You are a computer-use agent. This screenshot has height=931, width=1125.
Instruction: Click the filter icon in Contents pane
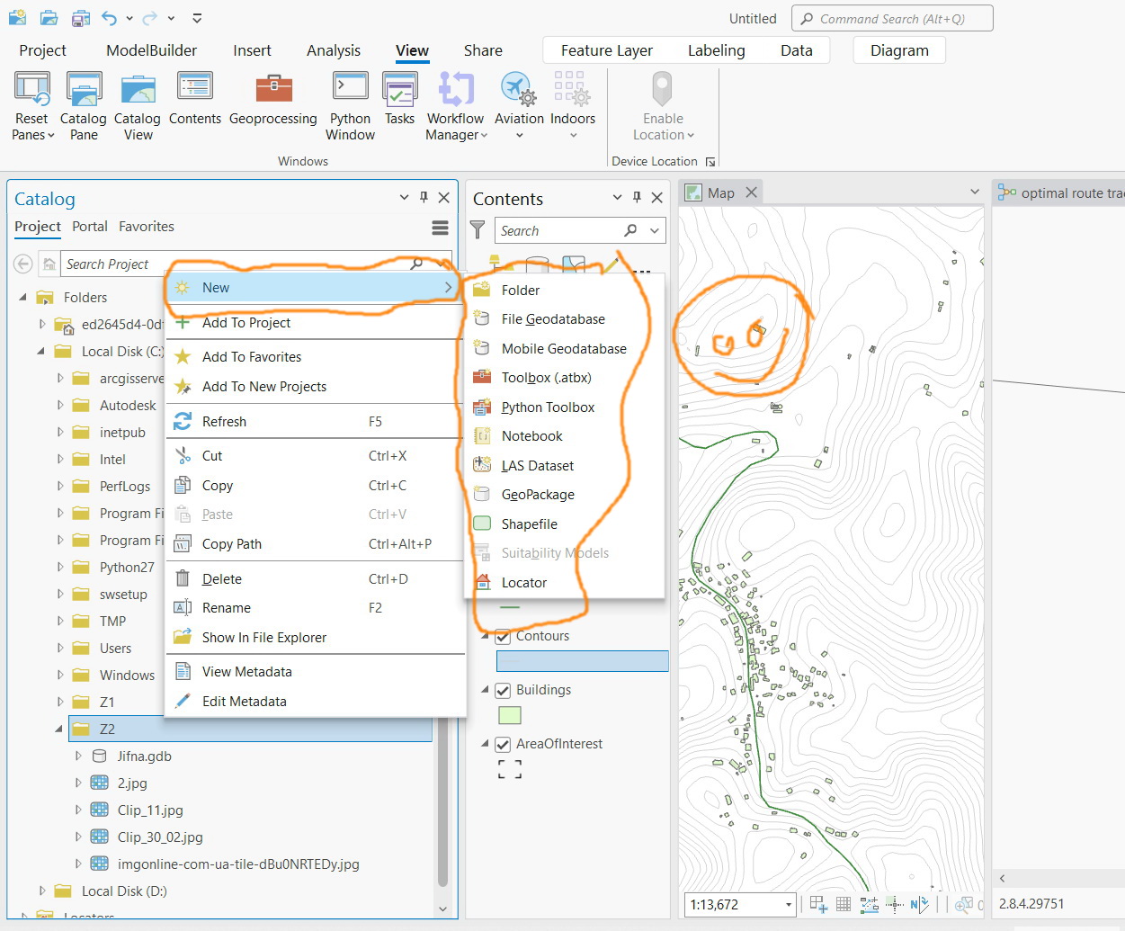click(478, 230)
